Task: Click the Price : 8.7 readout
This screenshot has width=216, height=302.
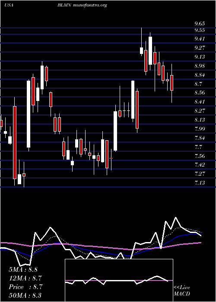Action: 25,287
